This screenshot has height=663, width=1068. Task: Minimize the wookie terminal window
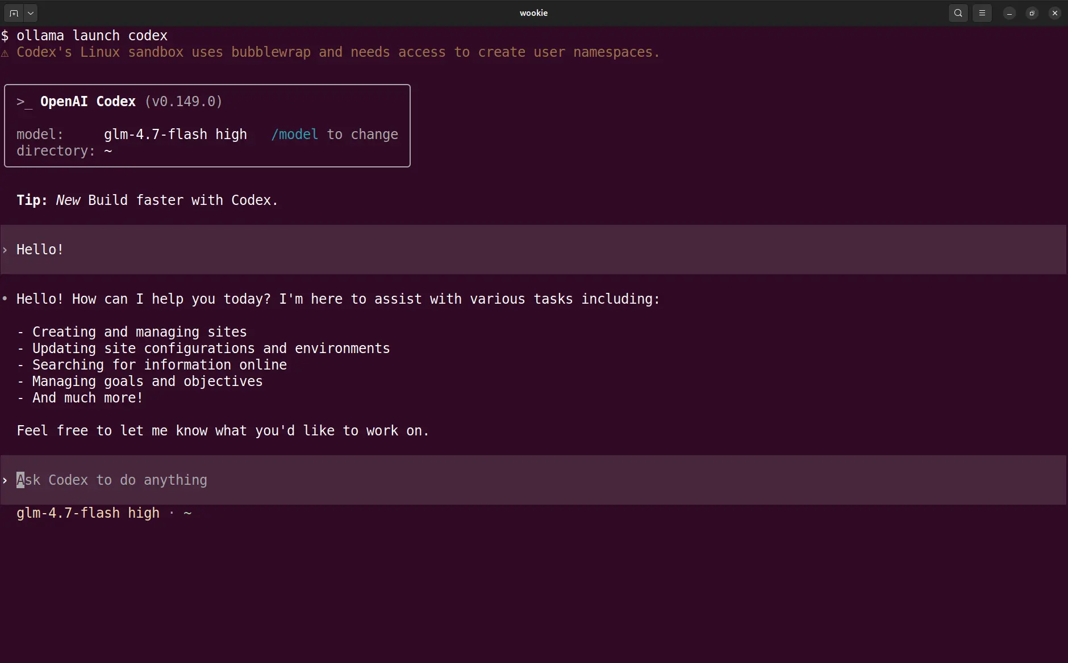pos(1009,13)
